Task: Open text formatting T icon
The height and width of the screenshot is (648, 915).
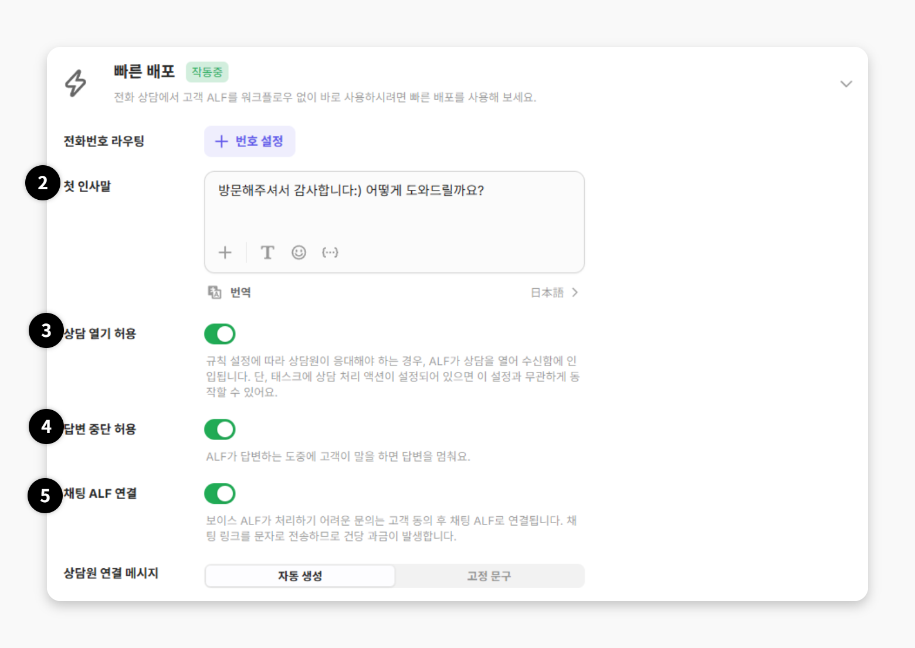Action: point(267,253)
